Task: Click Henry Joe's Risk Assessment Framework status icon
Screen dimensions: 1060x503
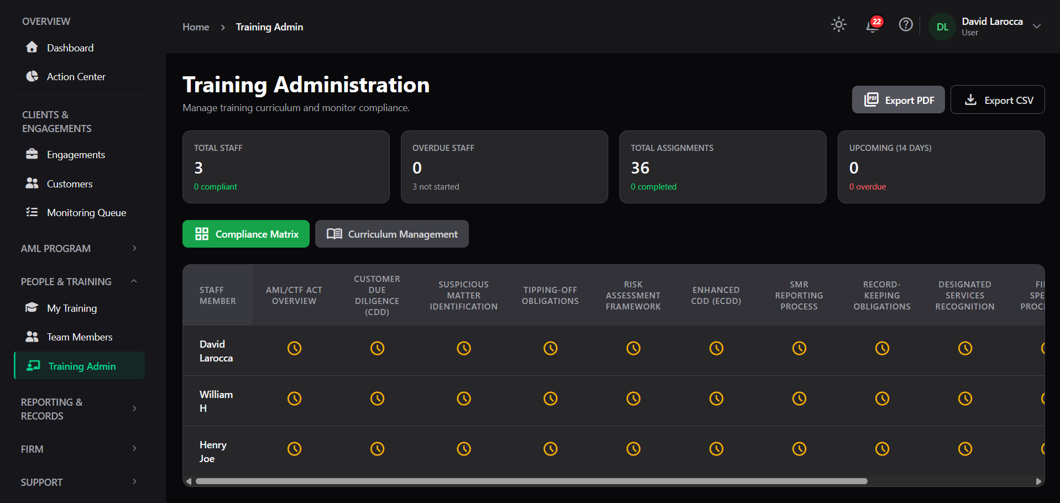Action: click(633, 449)
